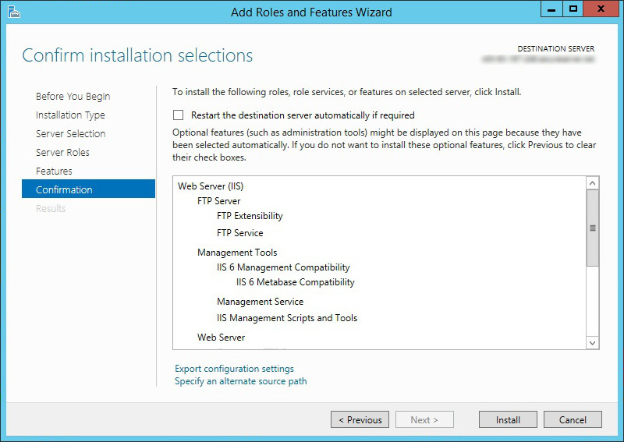Maximize the wizard window
Screen dimensions: 624x442
[573, 9]
